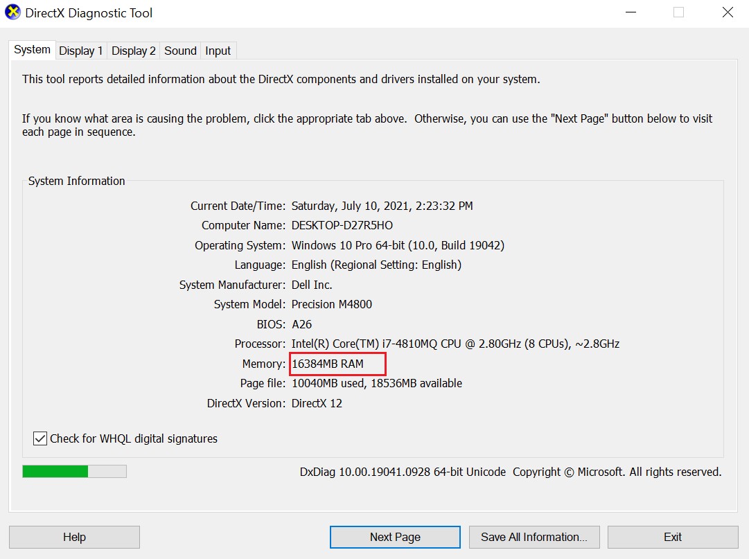Screen dimensions: 749x559
Task: Click the 16384MB RAM memory value
Action: (328, 364)
